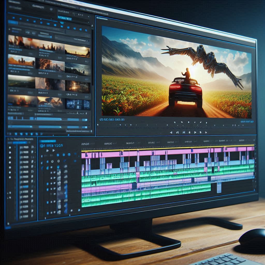The width and height of the screenshot is (265, 265).
Task: Select the brown smoky explosion thumbnail in the bin's middle column
Action: pos(50,65)
